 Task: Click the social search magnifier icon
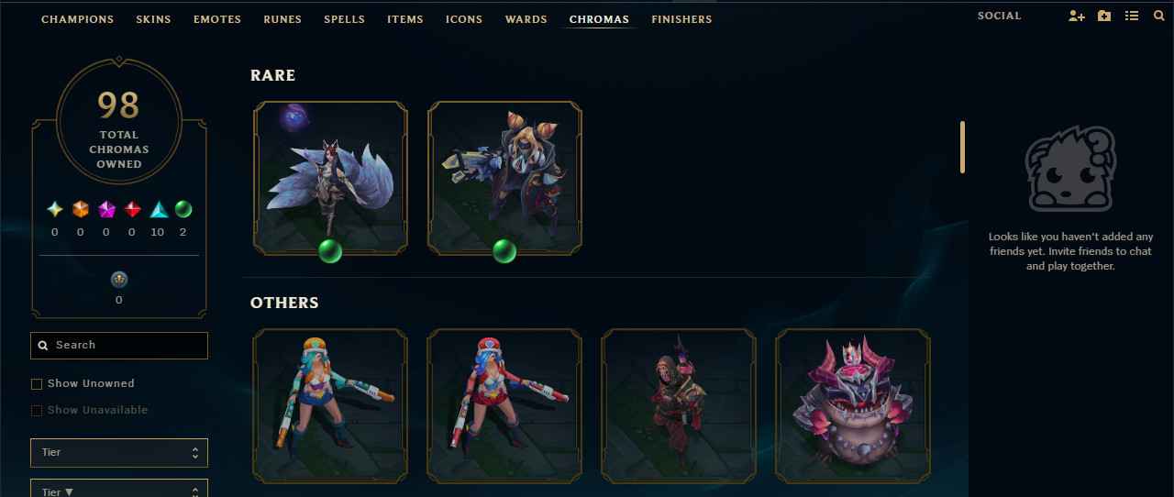click(x=1158, y=16)
